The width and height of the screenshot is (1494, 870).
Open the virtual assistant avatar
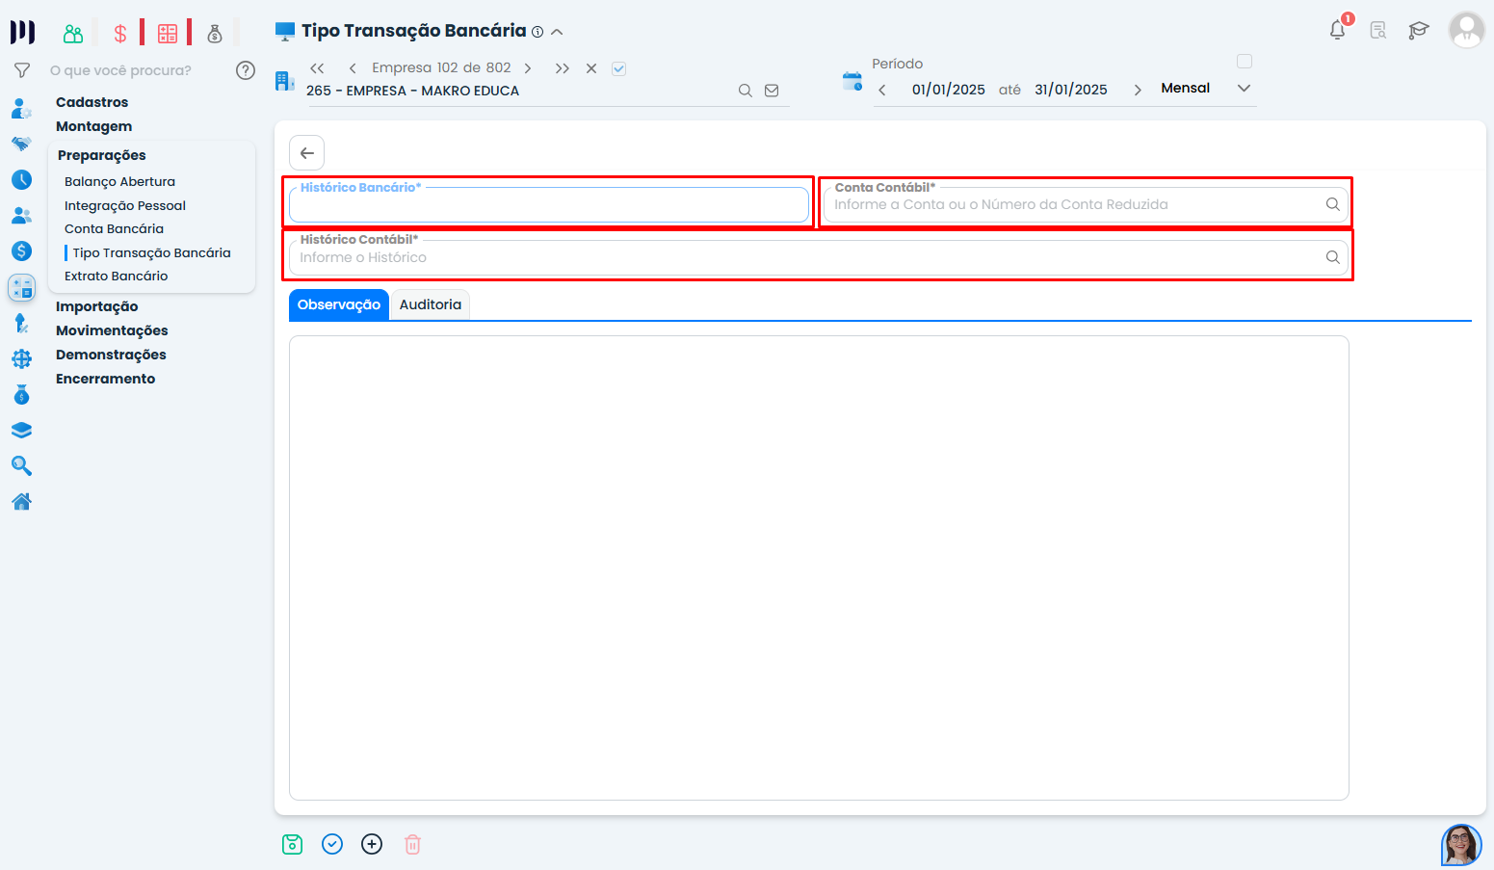1461,845
